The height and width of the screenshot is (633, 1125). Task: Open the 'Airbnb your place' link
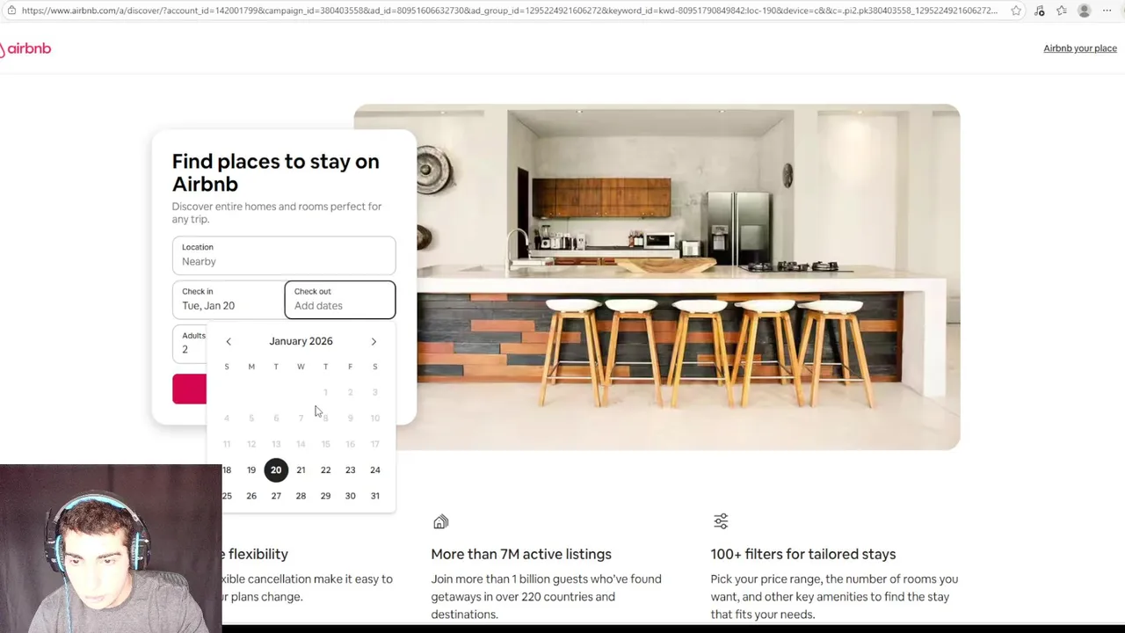coord(1079,48)
